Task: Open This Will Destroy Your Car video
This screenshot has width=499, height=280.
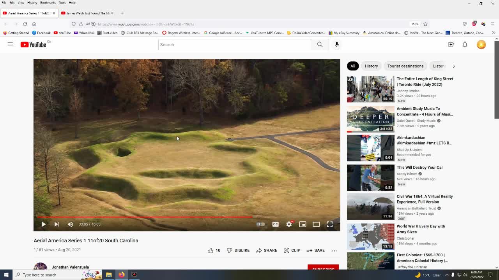Action: click(x=420, y=167)
